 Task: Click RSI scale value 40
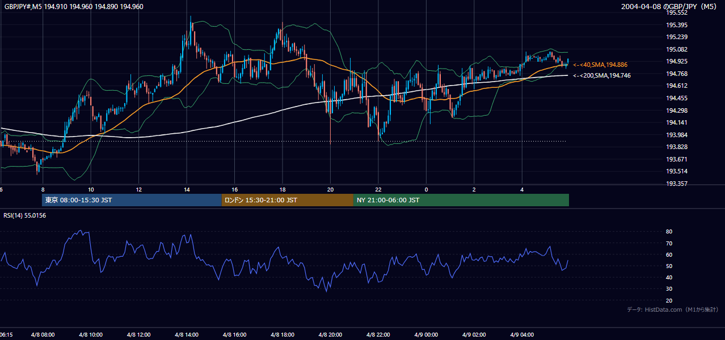point(669,277)
